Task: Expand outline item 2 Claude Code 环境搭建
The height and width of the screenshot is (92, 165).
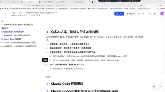Action: [1, 39]
